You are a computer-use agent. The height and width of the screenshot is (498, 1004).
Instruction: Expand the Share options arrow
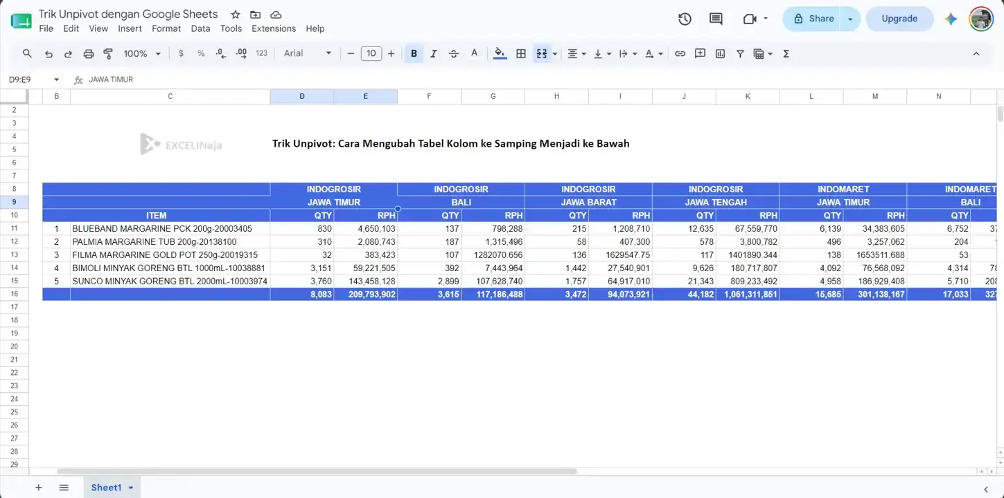pos(850,19)
